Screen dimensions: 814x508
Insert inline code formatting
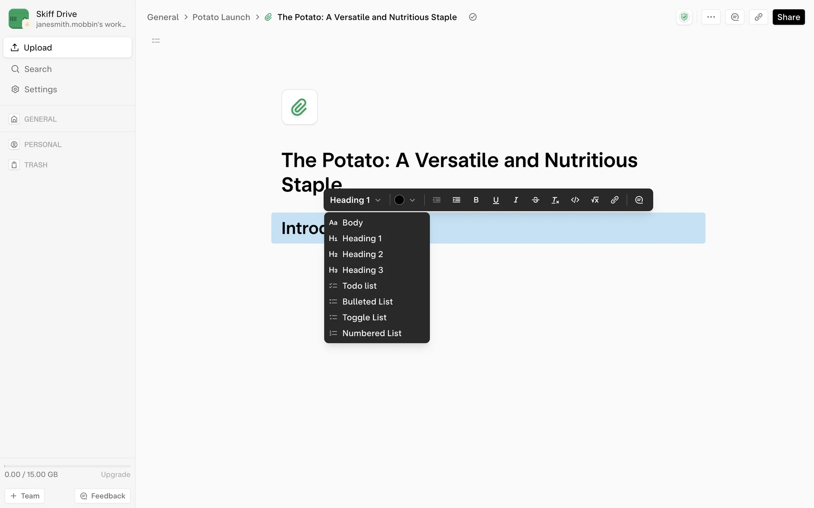pyautogui.click(x=575, y=200)
